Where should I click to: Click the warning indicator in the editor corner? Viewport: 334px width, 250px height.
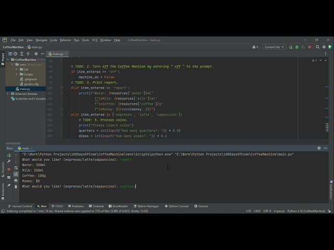(x=314, y=60)
